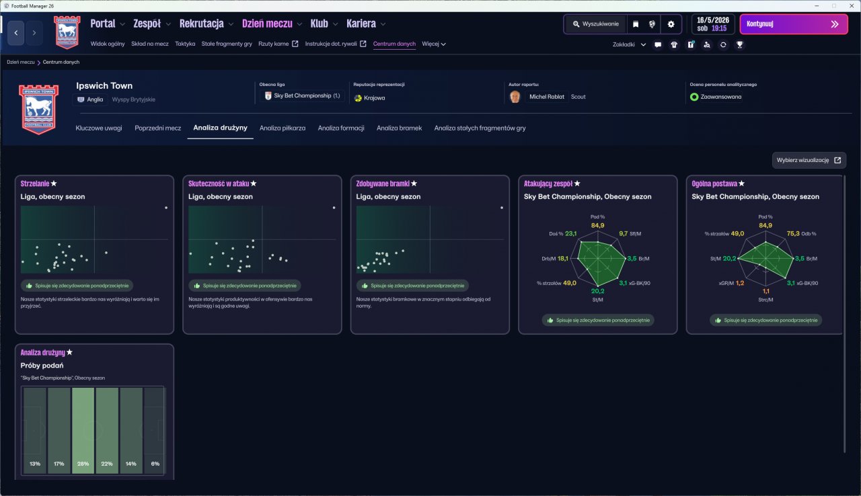Click Michel Rablot's portrait

(x=515, y=97)
